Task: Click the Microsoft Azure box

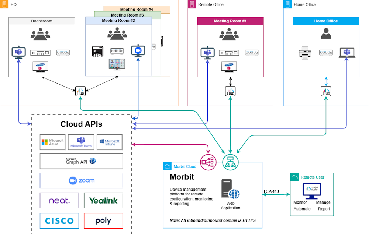Action: (52, 142)
